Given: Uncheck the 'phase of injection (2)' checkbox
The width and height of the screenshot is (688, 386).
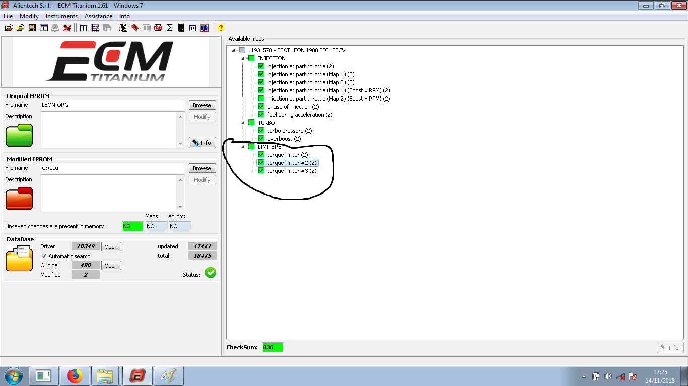Looking at the screenshot, I should [x=261, y=107].
